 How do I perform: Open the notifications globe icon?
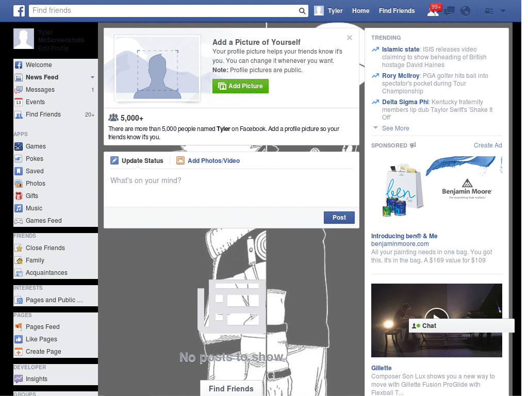click(x=466, y=11)
